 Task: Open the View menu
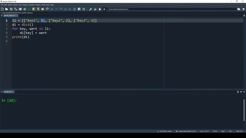coord(48,5)
